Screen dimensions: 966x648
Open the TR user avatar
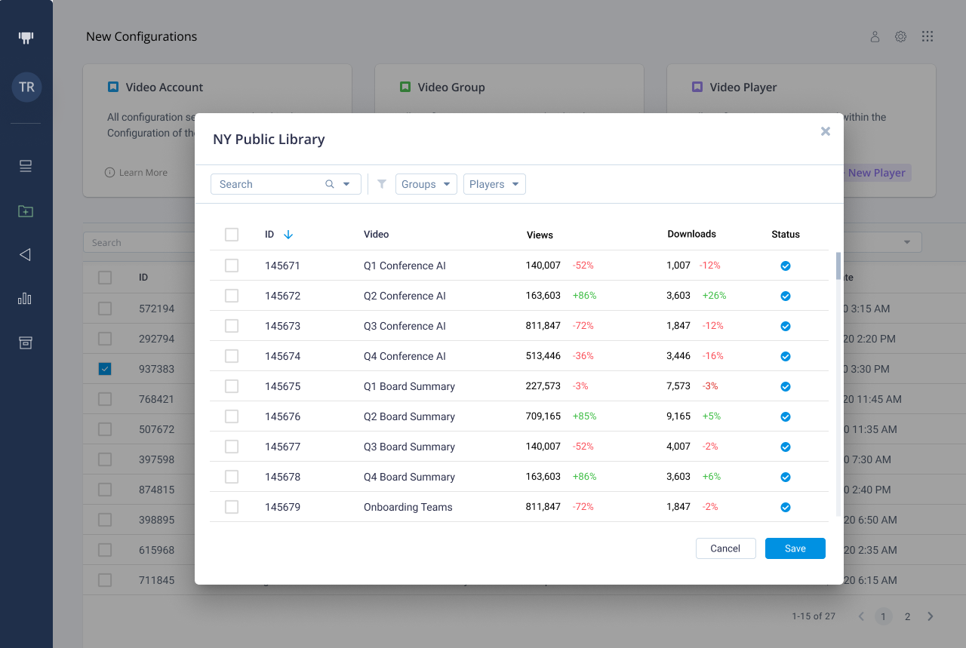pyautogui.click(x=26, y=87)
